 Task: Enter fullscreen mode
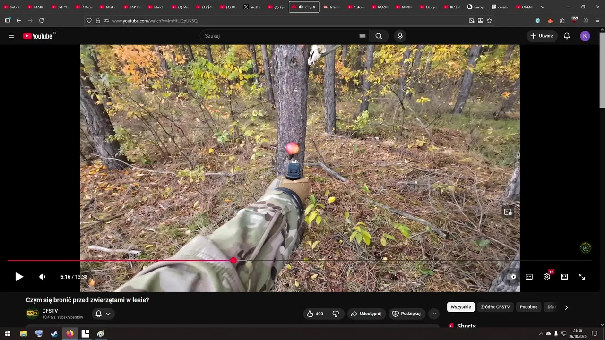[582, 277]
